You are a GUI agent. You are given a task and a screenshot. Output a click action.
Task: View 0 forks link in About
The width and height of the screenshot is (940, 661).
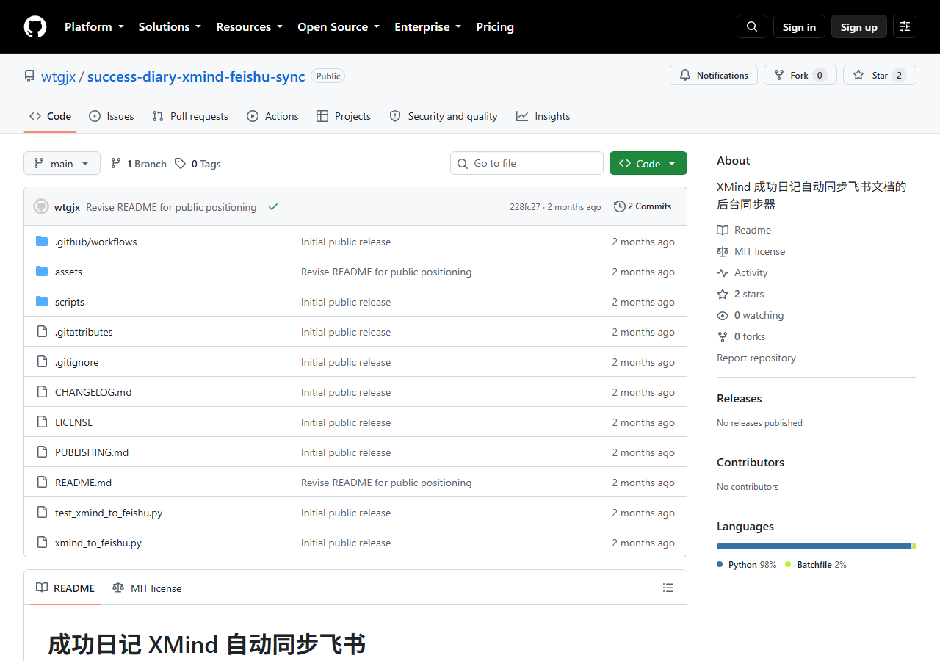click(x=741, y=336)
